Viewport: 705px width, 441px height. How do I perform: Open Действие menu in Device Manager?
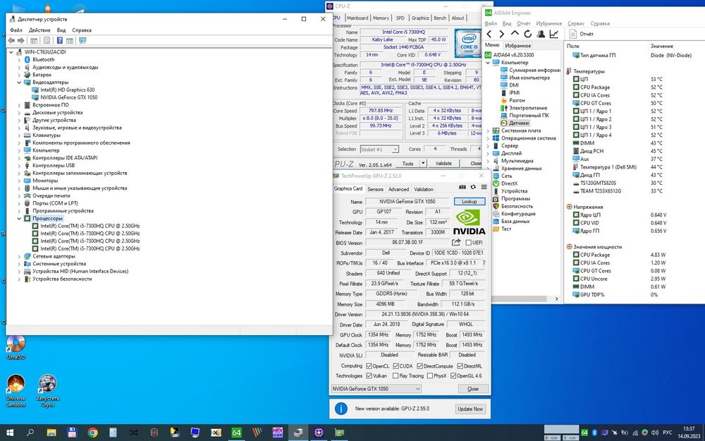39,30
